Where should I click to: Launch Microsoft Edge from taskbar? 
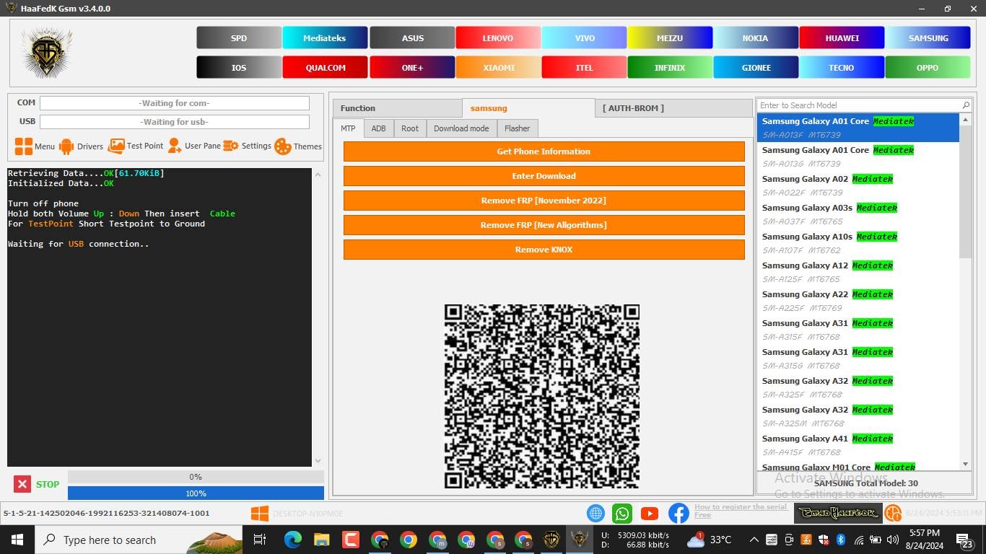tap(292, 540)
